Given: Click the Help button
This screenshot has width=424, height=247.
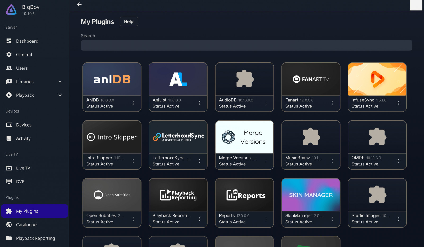Looking at the screenshot, I should pyautogui.click(x=129, y=22).
